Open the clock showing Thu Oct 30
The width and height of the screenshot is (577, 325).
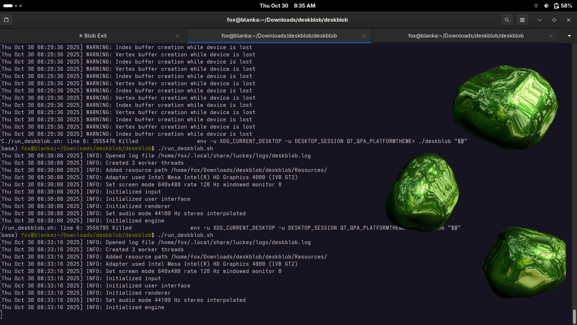[287, 6]
